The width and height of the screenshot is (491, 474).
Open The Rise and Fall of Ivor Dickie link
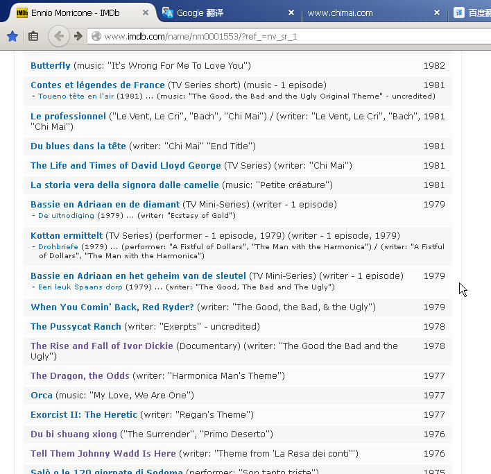tap(102, 346)
